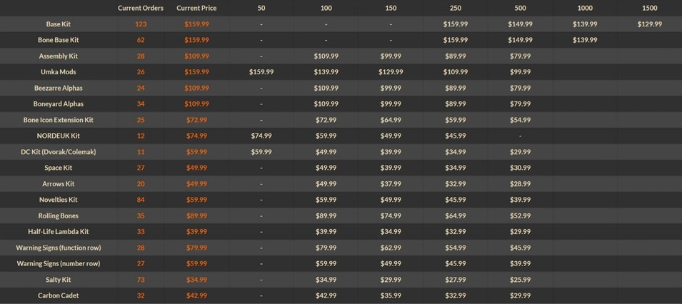Click the Current Price column header
The image size is (682, 304).
196,8
